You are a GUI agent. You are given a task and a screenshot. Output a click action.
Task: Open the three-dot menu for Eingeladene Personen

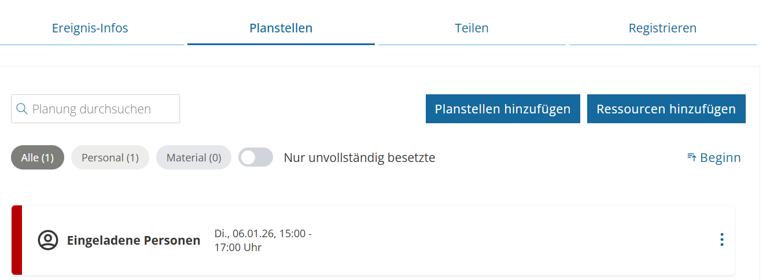721,240
